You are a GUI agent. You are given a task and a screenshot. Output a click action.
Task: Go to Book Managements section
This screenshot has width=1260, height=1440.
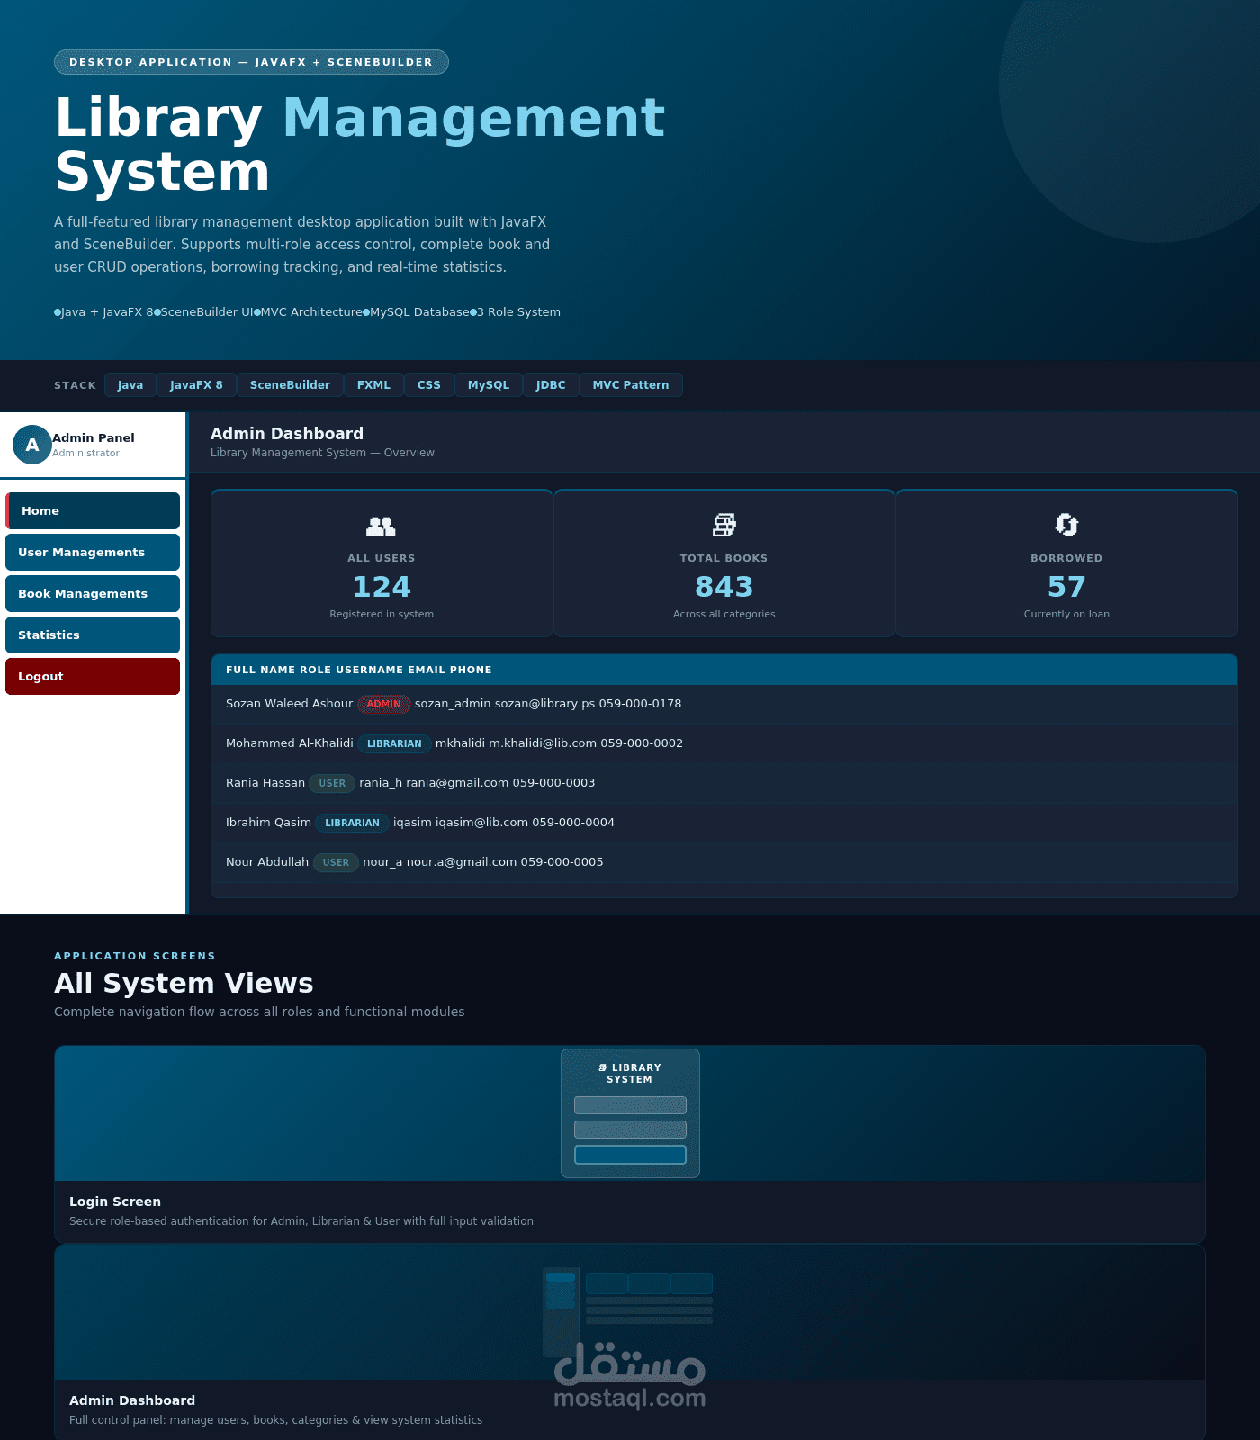point(93,593)
